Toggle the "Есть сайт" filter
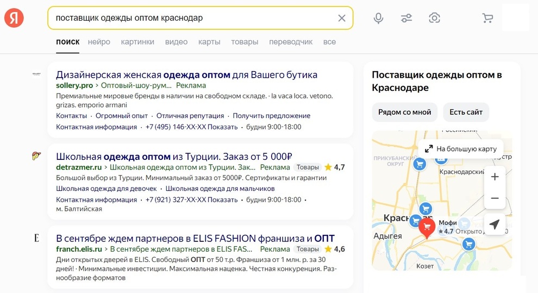 pos(466,112)
